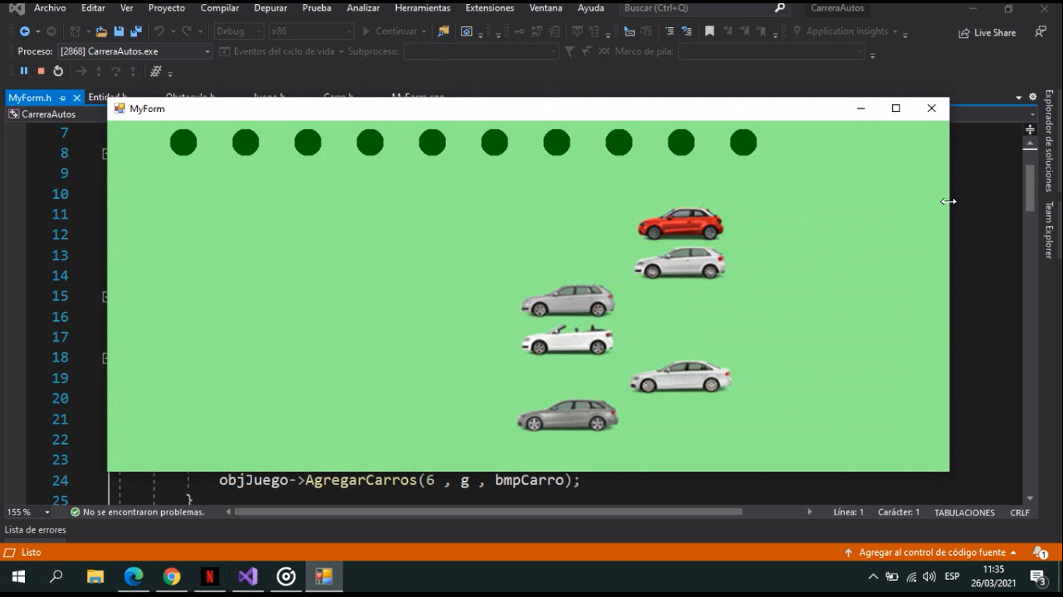Click the white convertible car in MyForm

point(567,340)
